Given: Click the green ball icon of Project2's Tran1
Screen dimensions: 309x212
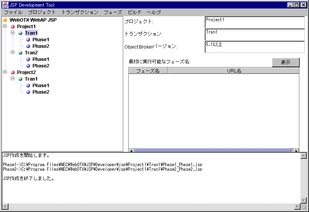Looking at the screenshot, I should (20, 79).
